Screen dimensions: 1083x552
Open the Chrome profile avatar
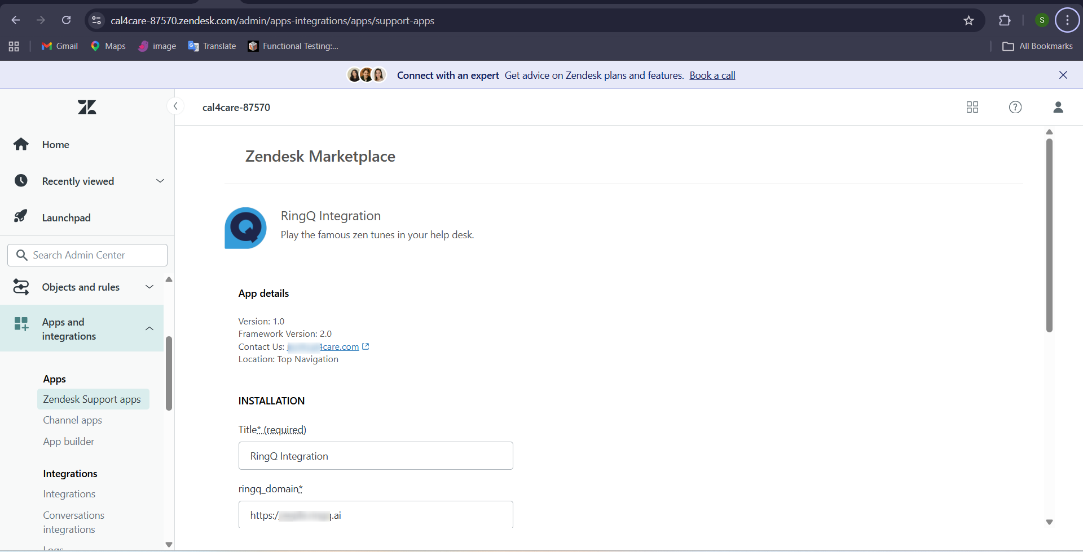click(x=1042, y=20)
